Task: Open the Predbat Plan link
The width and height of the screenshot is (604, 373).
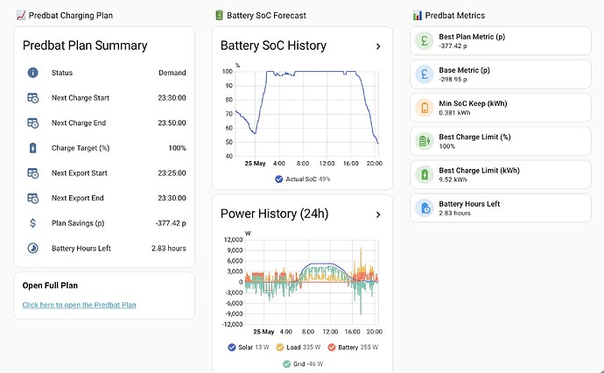Action: coord(79,305)
